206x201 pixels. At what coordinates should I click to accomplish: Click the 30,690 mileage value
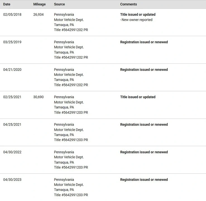38,97
